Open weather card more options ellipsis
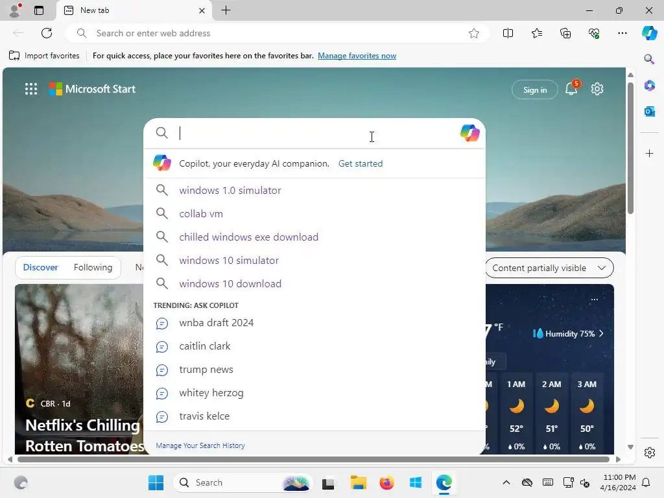Image resolution: width=664 pixels, height=498 pixels. click(x=595, y=300)
